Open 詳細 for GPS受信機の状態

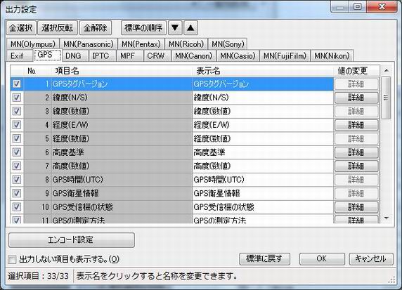(x=356, y=207)
